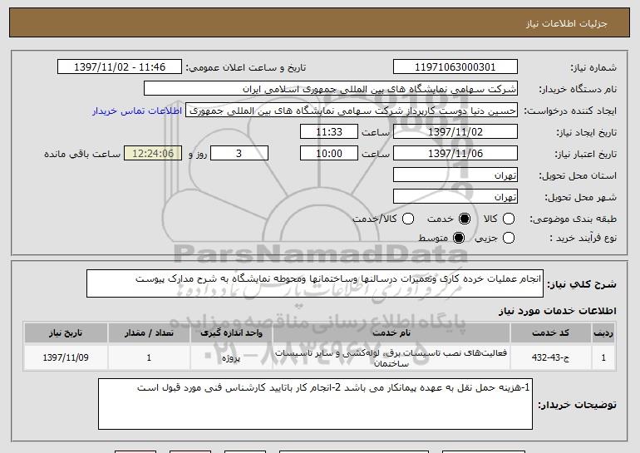The width and height of the screenshot is (640, 453).
Task: Click the تاریخ نیاز column header
Action: (x=66, y=333)
